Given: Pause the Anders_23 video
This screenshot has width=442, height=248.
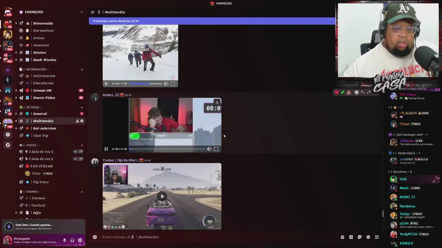Looking at the screenshot, I should click(106, 149).
